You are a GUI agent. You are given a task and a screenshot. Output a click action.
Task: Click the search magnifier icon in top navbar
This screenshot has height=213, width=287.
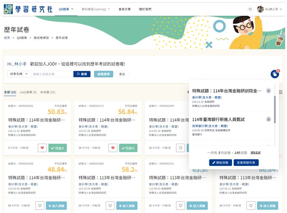pos(251,9)
